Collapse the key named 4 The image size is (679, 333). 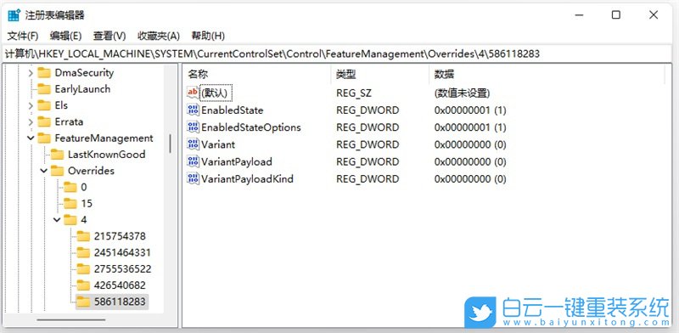click(x=57, y=220)
